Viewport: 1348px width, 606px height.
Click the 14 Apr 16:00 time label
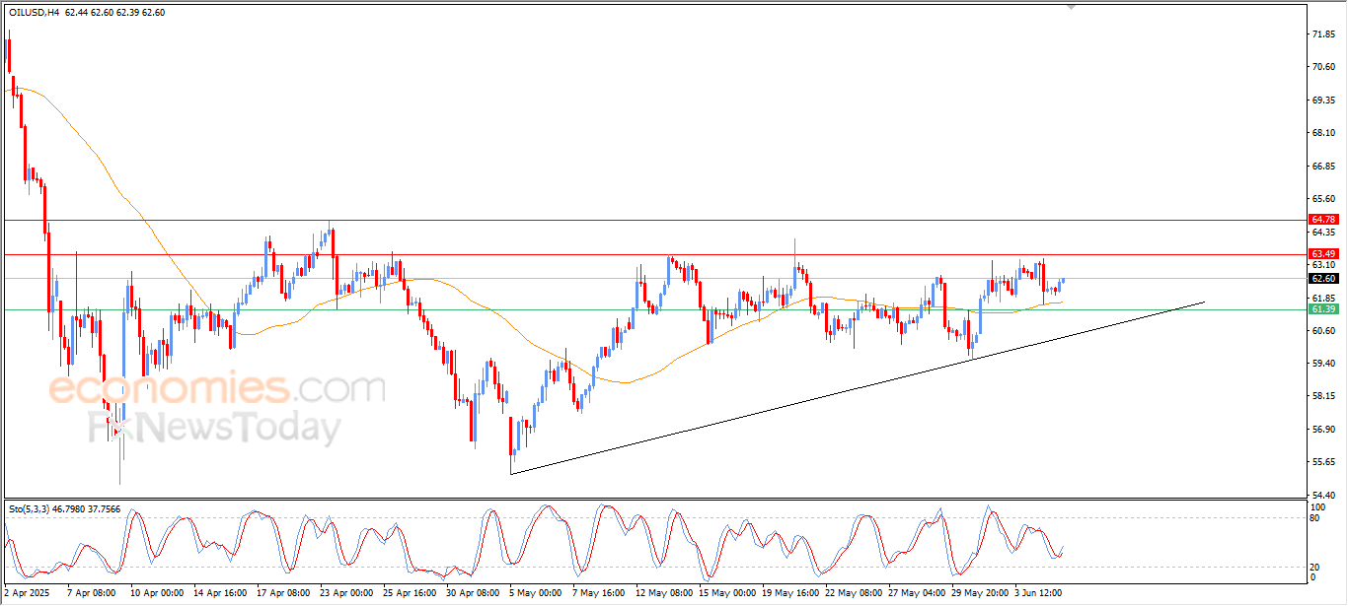pyautogui.click(x=220, y=593)
